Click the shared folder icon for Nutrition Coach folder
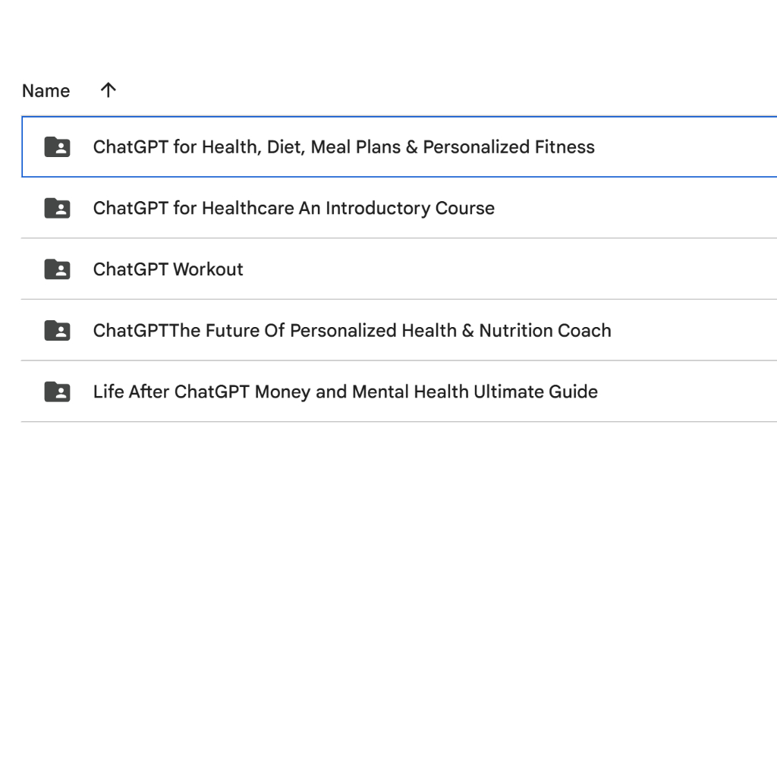Screen dimensions: 777x777 point(57,330)
